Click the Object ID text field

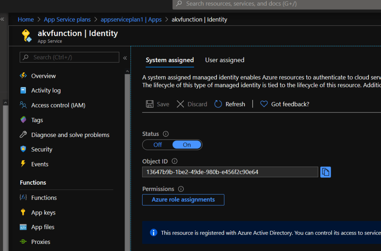pyautogui.click(x=230, y=172)
